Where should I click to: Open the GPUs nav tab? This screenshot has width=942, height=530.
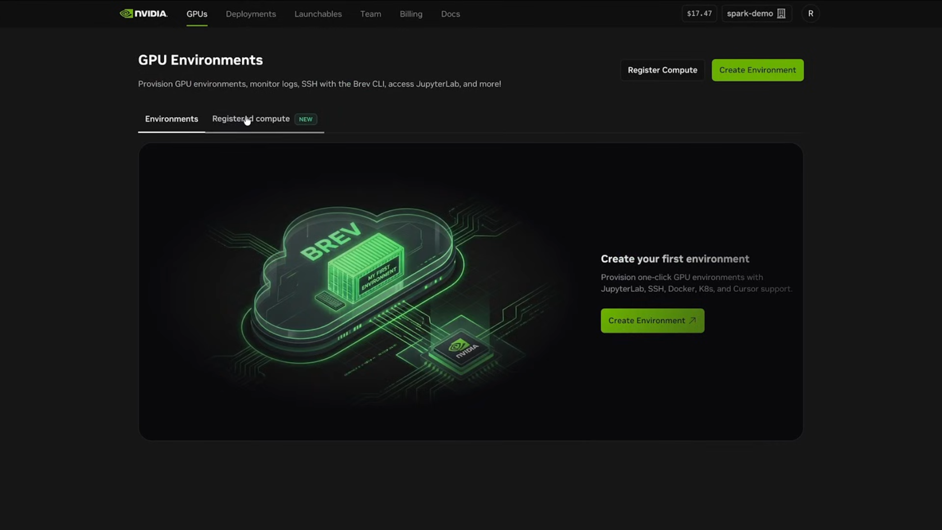pos(197,14)
